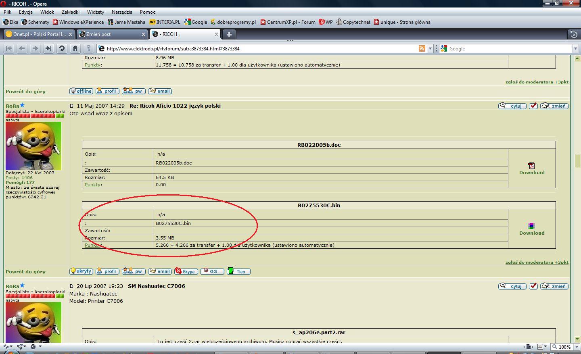581x354 pixels.
Task: Close the RICOH tab
Action: click(x=216, y=34)
